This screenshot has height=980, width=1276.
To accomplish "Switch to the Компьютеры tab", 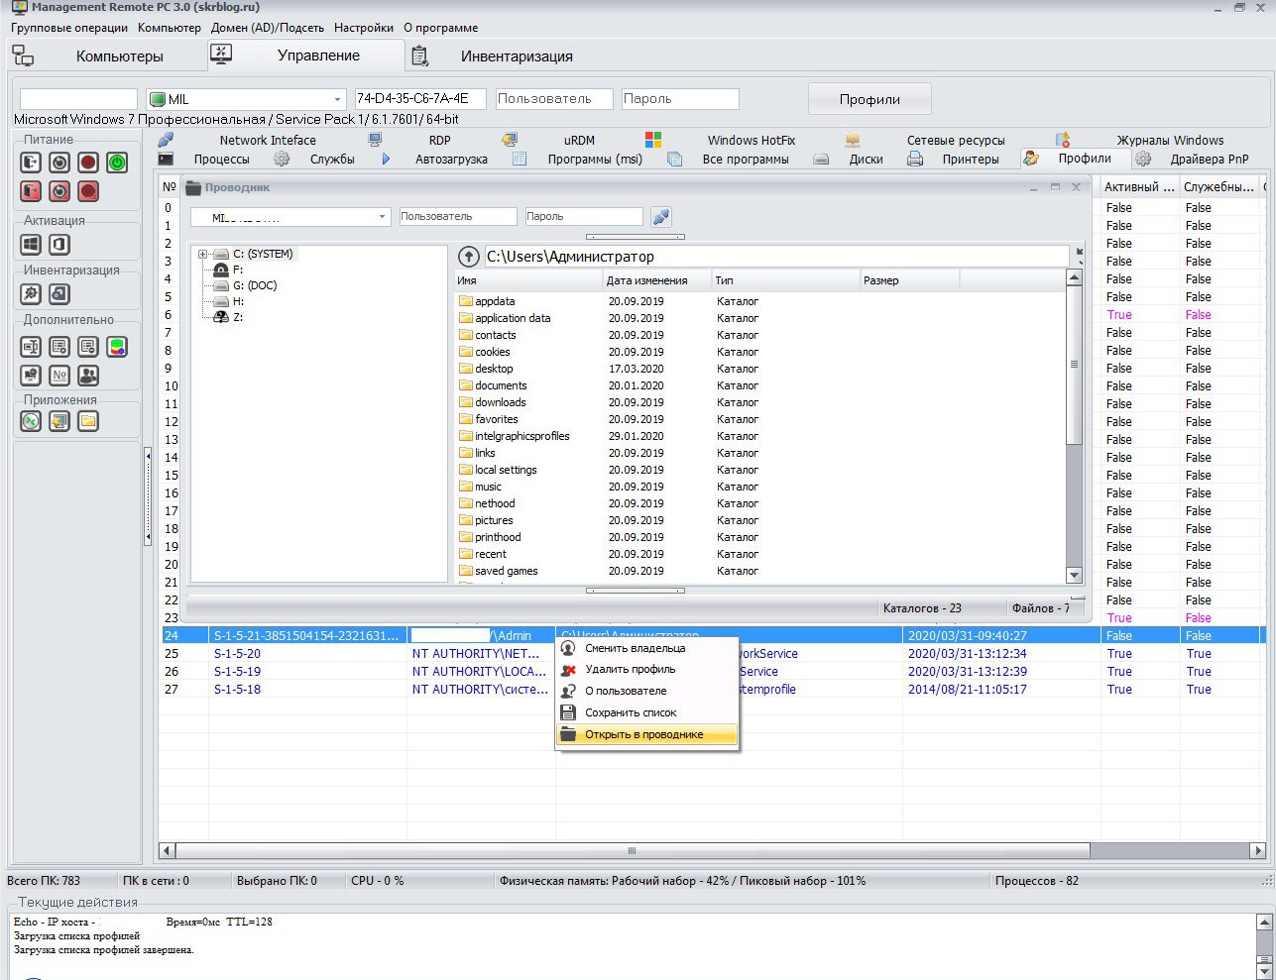I will 120,56.
